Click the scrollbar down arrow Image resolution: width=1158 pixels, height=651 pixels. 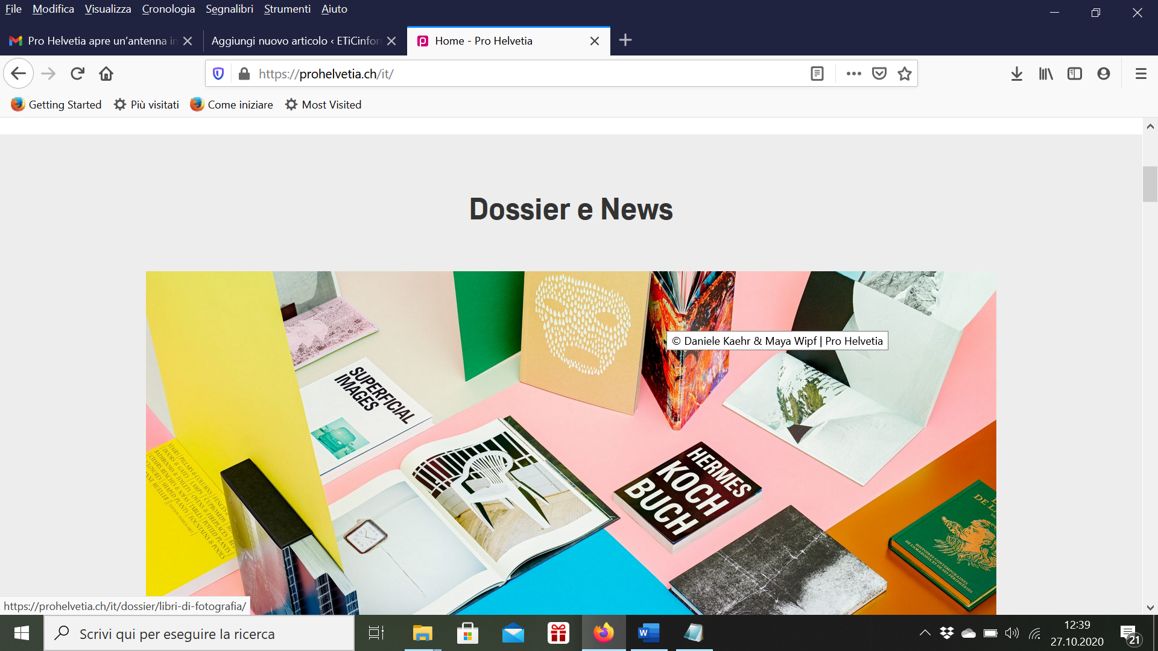point(1150,608)
